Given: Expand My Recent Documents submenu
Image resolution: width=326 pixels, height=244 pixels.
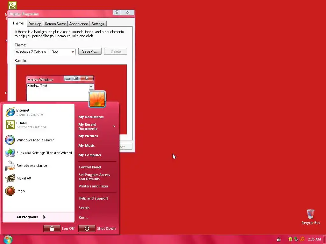Looking at the screenshot, I should coord(97,126).
